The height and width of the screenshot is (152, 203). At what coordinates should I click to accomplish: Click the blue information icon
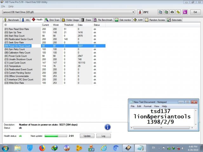(108, 127)
